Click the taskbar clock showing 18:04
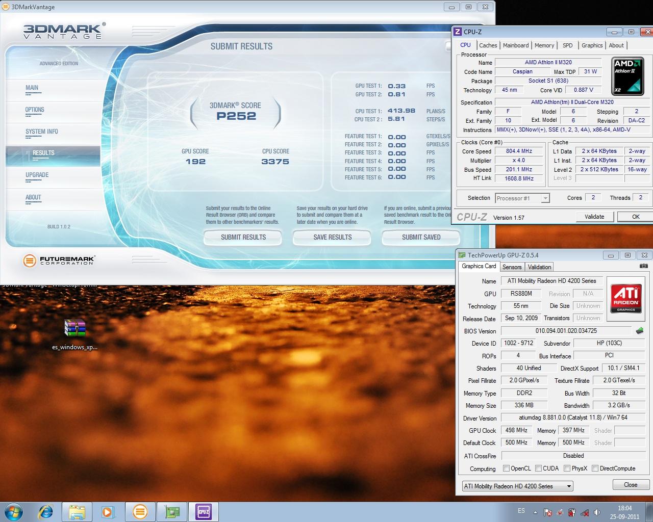This screenshot has height=522, width=653. (624, 512)
